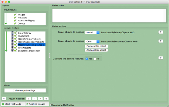Click the remove module minus button
This screenshot has height=107, width=169.
[x=34, y=99]
